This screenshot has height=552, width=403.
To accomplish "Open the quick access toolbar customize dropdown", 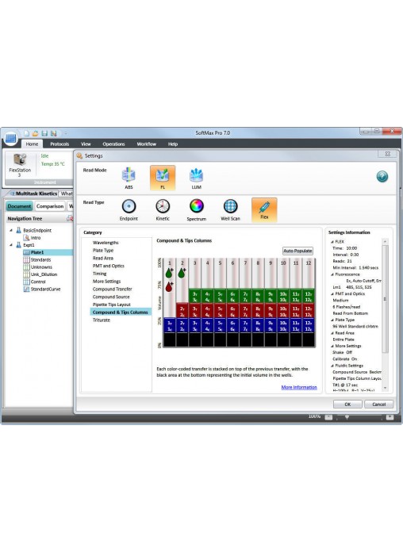I will click(x=66, y=133).
